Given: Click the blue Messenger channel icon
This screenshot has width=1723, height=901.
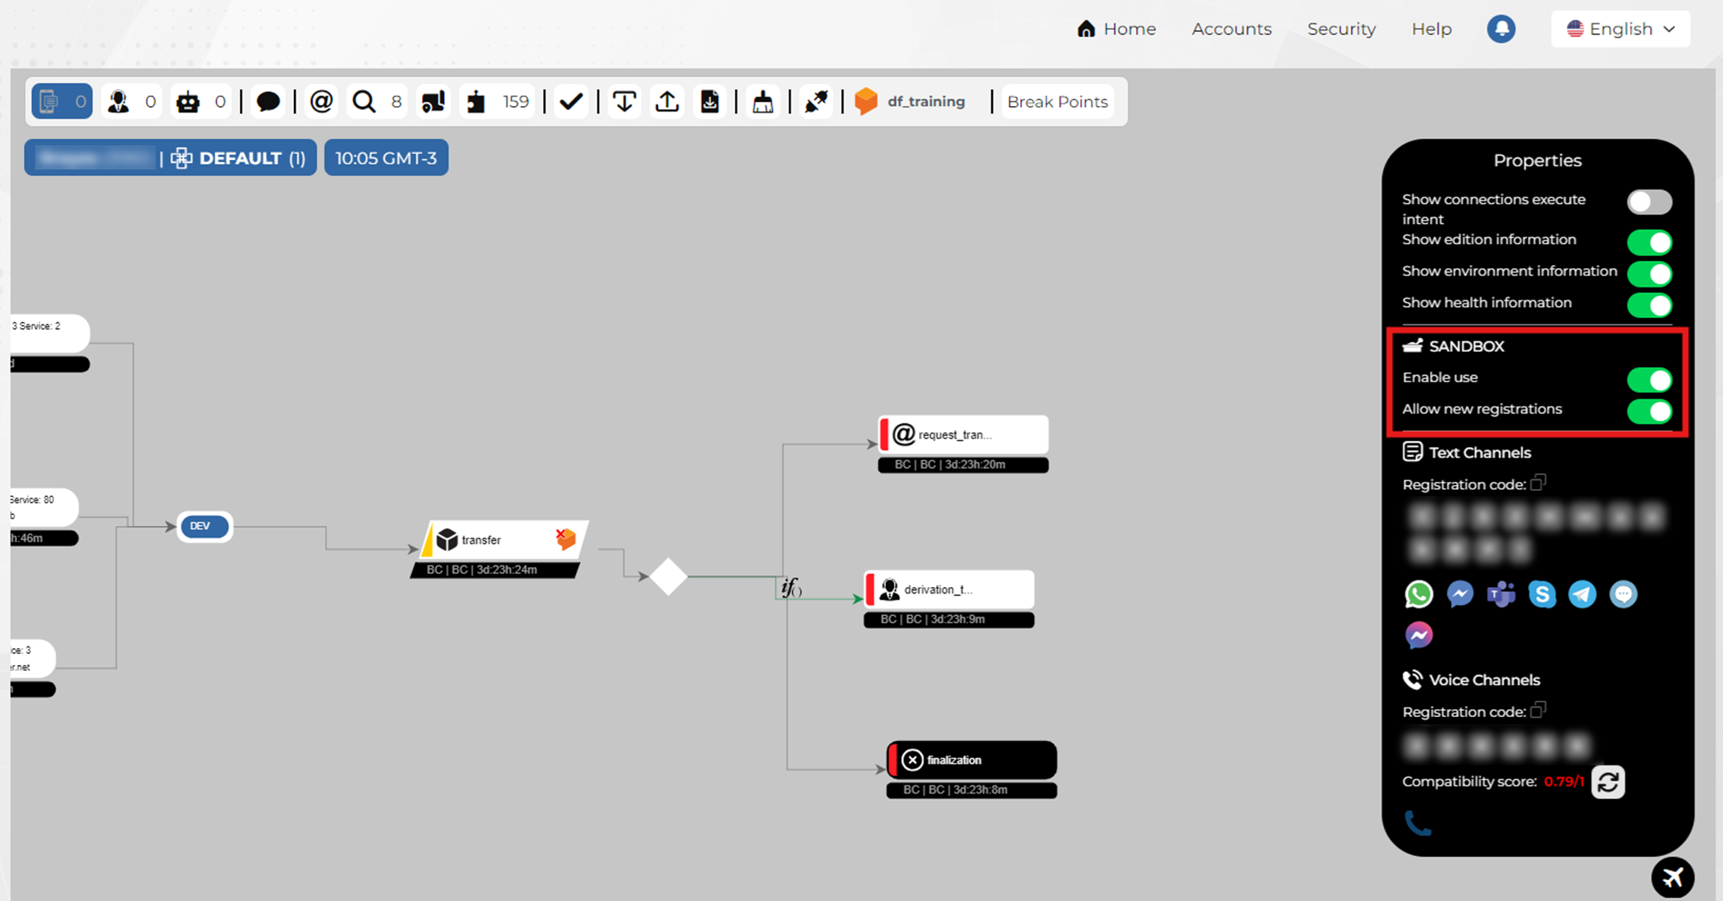Looking at the screenshot, I should pos(1460,594).
